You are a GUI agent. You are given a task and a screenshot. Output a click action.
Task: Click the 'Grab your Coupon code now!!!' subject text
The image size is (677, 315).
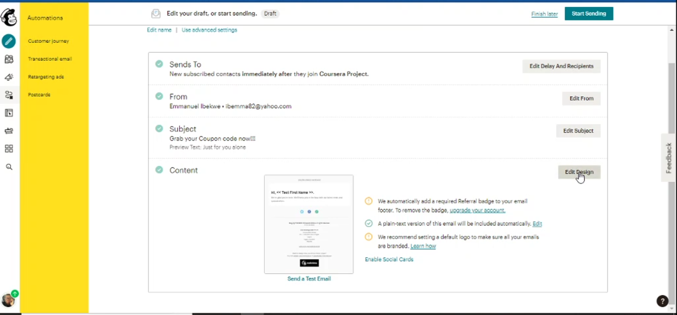click(212, 139)
